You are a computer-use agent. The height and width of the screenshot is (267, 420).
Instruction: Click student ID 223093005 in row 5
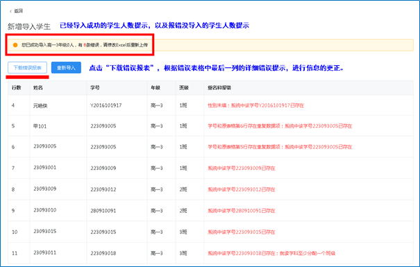pos(103,126)
